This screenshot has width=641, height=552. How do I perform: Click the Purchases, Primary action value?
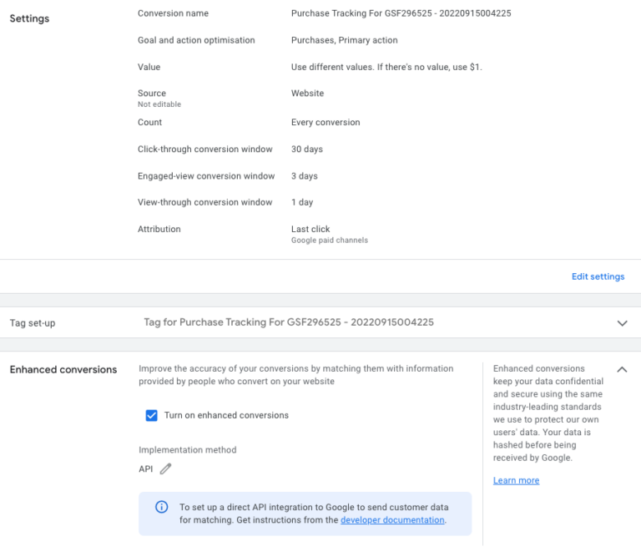coord(344,40)
